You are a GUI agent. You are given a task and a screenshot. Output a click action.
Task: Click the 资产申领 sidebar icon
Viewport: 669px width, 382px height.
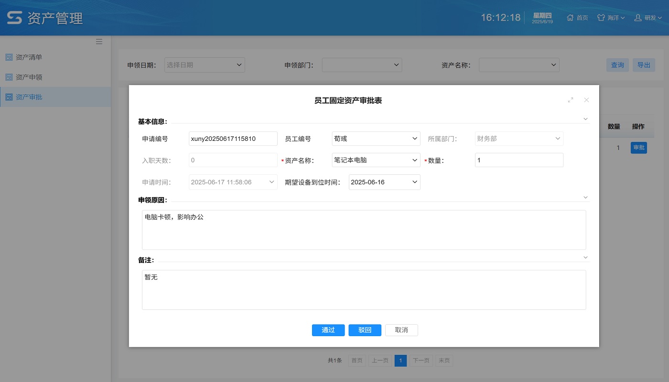pyautogui.click(x=9, y=77)
